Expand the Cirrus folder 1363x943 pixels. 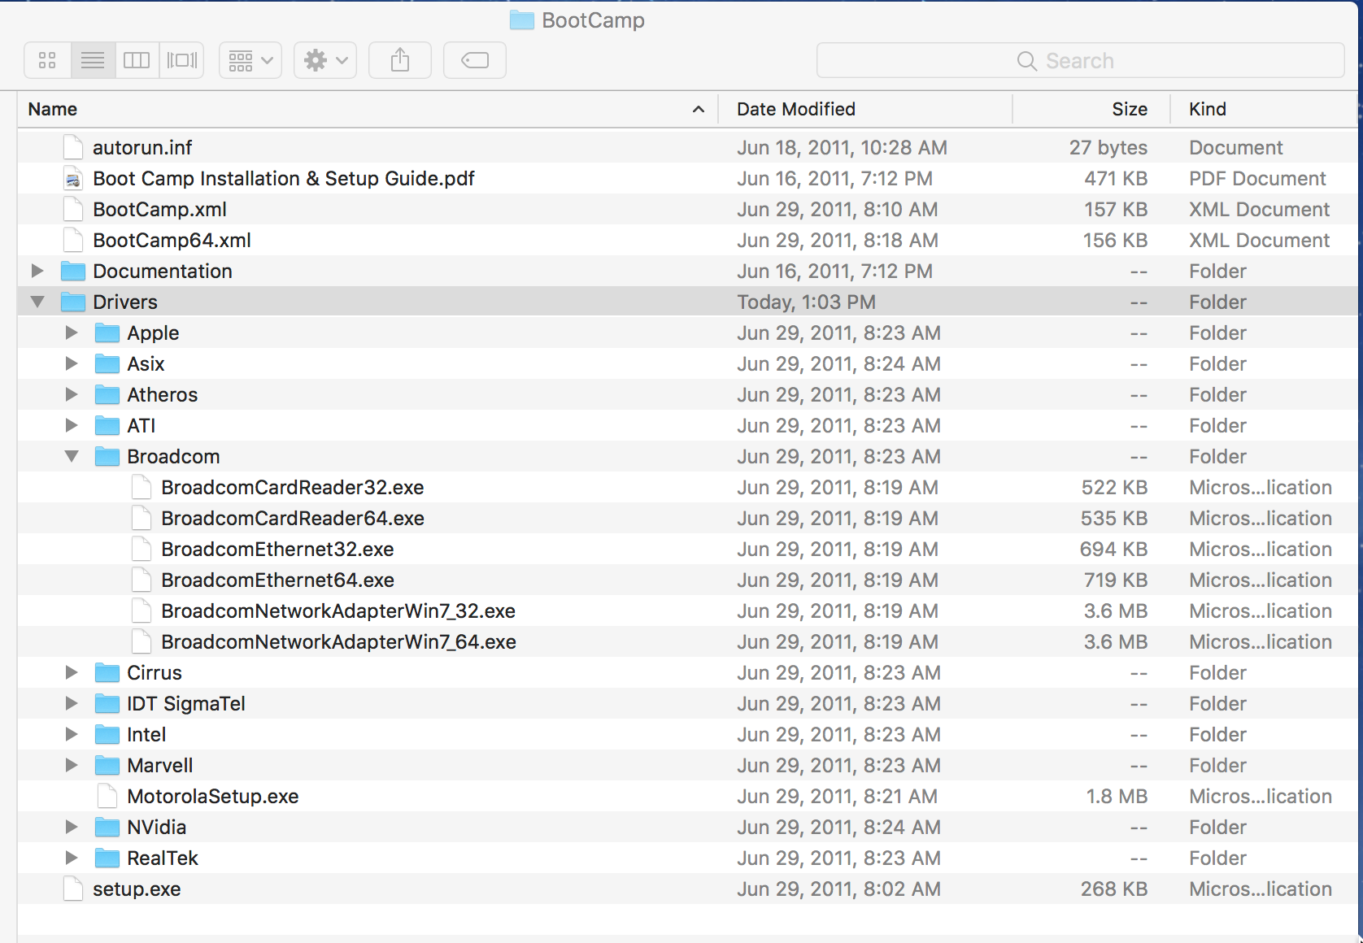(x=72, y=672)
